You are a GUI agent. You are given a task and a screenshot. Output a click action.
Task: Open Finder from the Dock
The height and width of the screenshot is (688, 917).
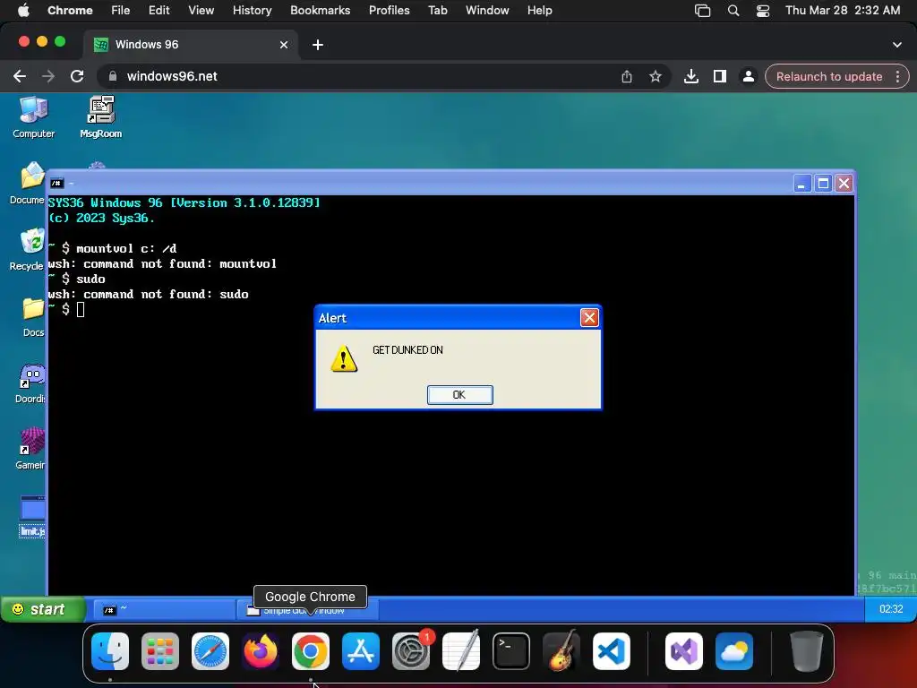110,651
